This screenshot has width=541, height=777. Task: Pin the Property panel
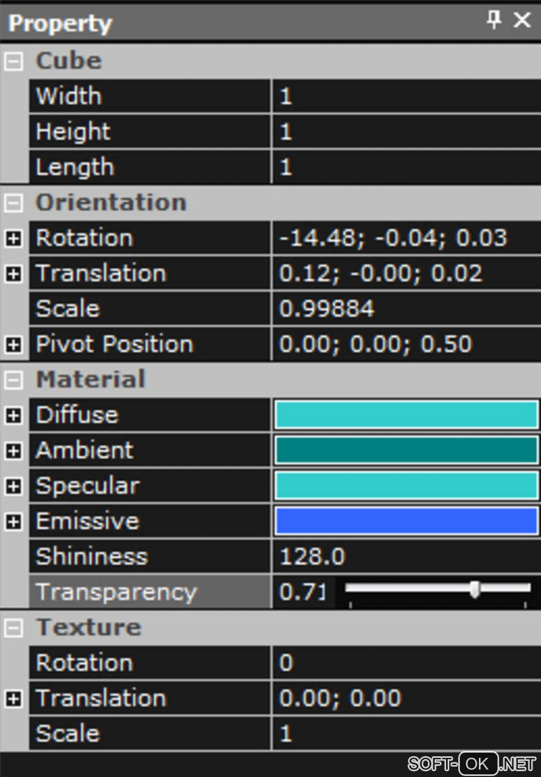click(x=494, y=21)
